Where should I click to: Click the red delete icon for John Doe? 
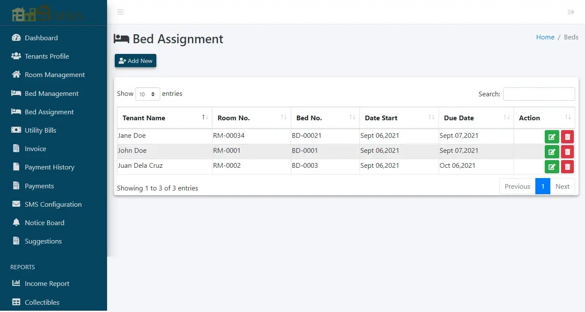(567, 152)
